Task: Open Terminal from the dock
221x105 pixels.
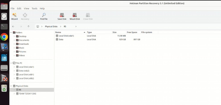Action: (4, 26)
